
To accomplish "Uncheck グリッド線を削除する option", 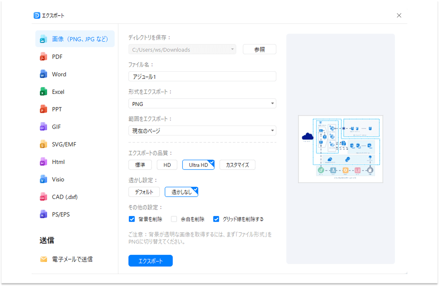I will 216,219.
